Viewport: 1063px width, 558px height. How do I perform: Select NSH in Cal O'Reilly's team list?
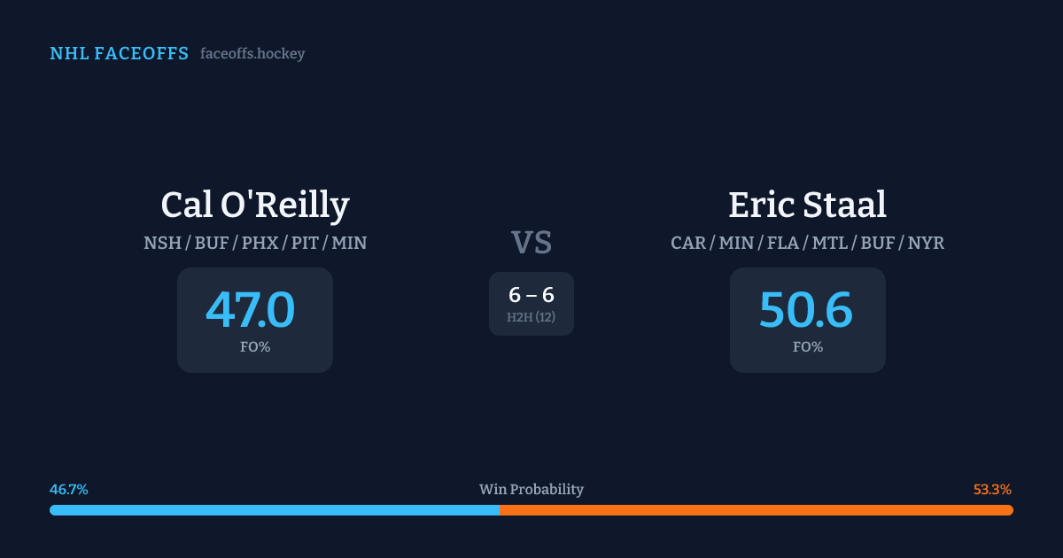[161, 243]
